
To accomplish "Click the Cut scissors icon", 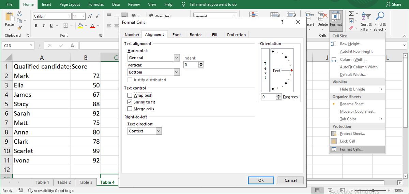I will (x=19, y=13).
